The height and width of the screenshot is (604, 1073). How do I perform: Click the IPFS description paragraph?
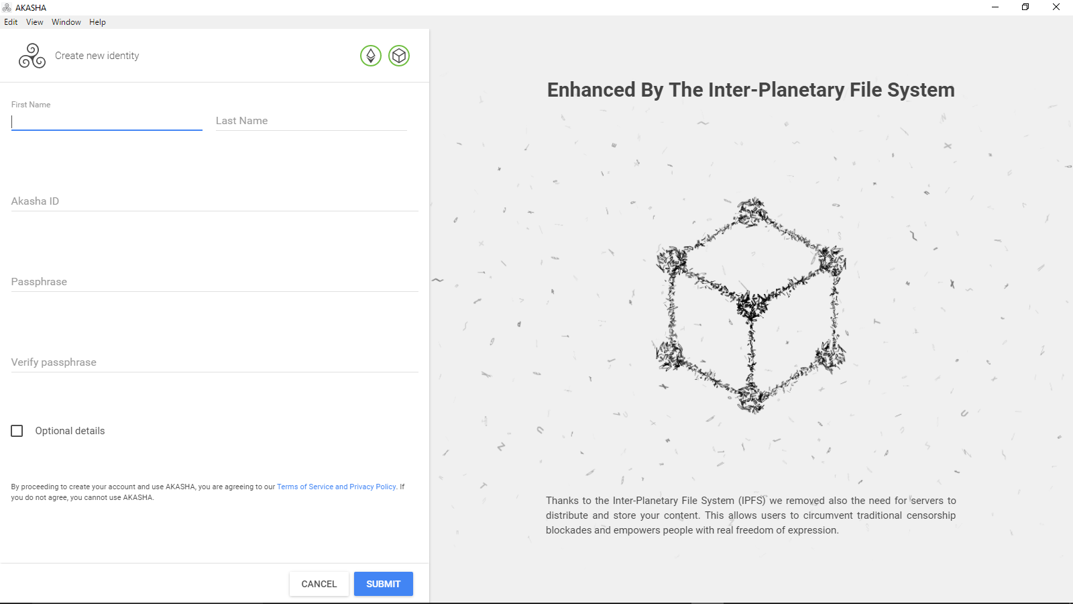[x=751, y=515]
